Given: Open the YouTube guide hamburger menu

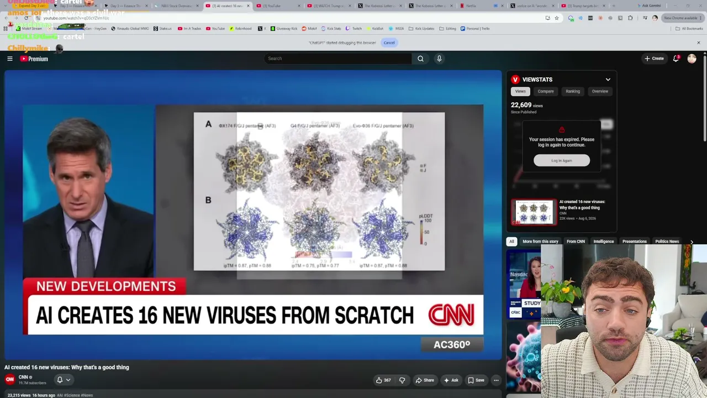Looking at the screenshot, I should pos(10,59).
